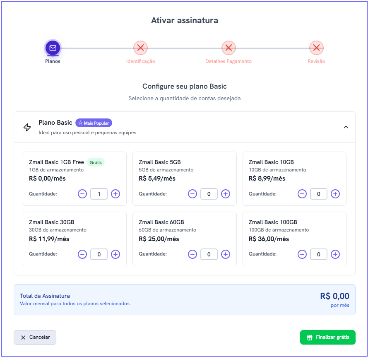Click minus button for Zmail Basic 10GB
This screenshot has width=368, height=357.
pyautogui.click(x=302, y=194)
